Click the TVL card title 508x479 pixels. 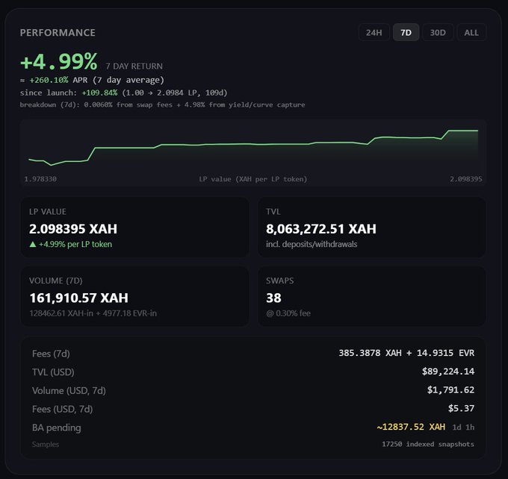pos(273,212)
